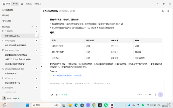Open the 编辑(E) menu
The image size is (173, 108).
click(29, 4)
